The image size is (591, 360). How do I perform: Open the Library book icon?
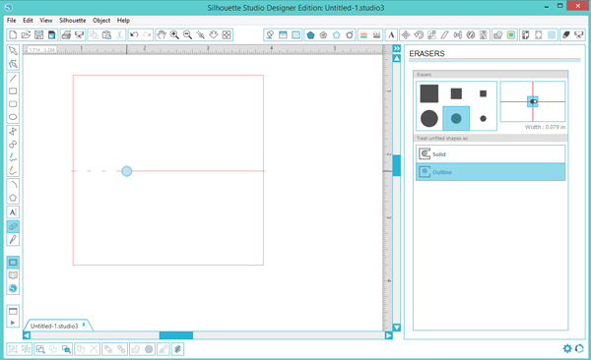click(x=13, y=275)
